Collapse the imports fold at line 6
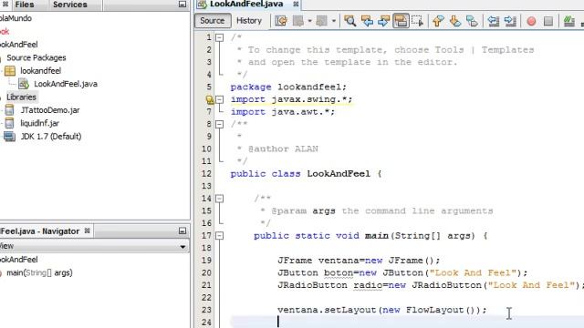 click(x=220, y=99)
